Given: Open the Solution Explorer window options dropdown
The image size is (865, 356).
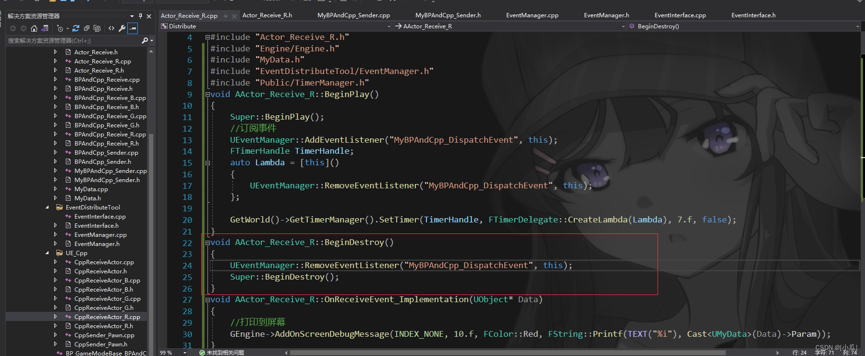Looking at the screenshot, I should pos(132,16).
